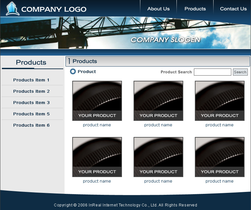251x210 pixels.
Task: Click the bottom-middle product image
Action: click(158, 157)
